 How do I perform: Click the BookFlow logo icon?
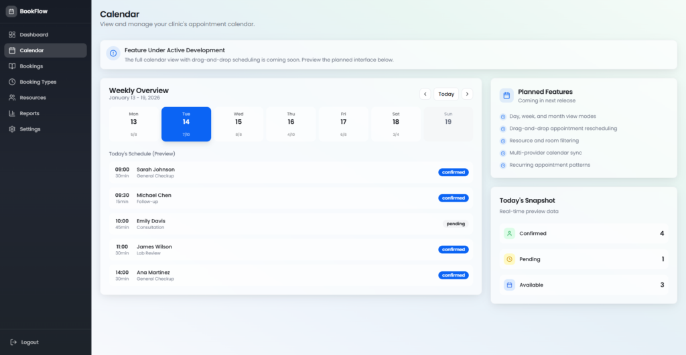(11, 11)
